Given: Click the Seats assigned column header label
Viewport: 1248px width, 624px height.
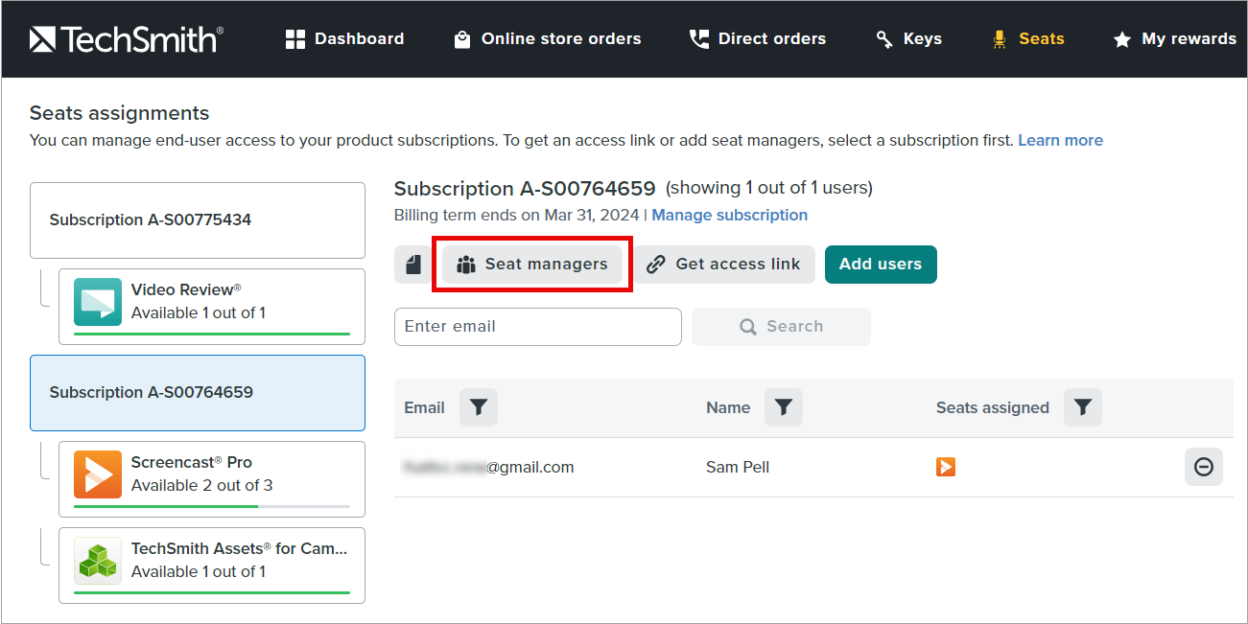Looking at the screenshot, I should (x=993, y=407).
